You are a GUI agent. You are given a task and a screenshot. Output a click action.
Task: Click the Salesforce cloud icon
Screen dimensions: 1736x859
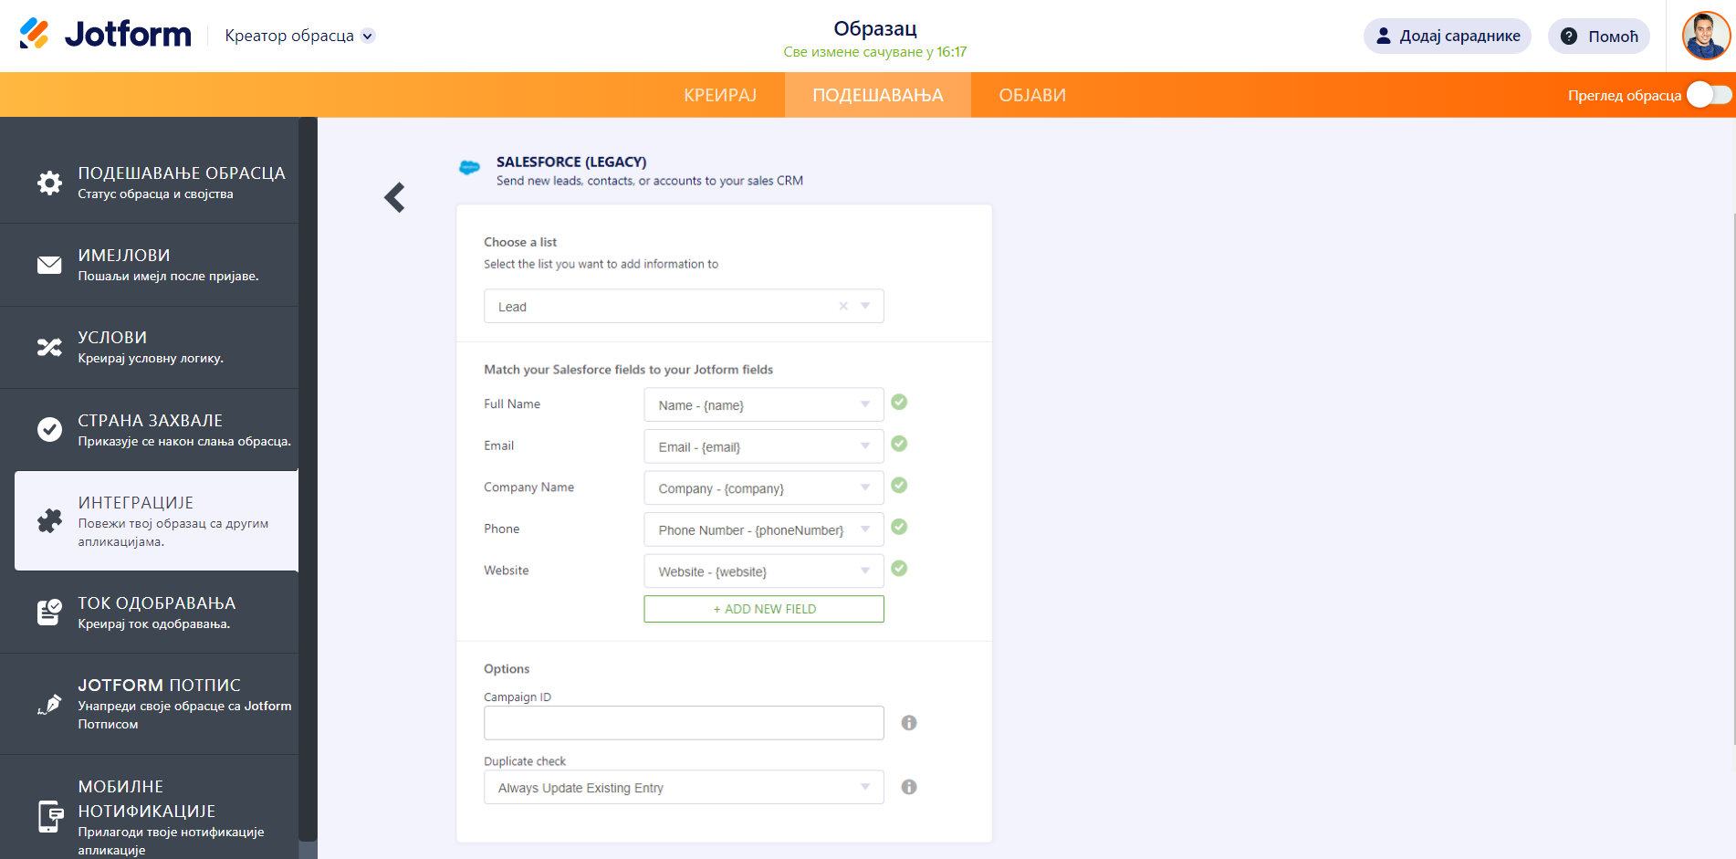tap(469, 168)
